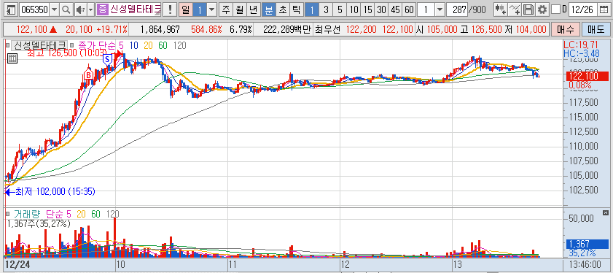Viewport: 613px width, 273px height.
Task: Choose the 10-minute interval button
Action: tap(354, 9)
